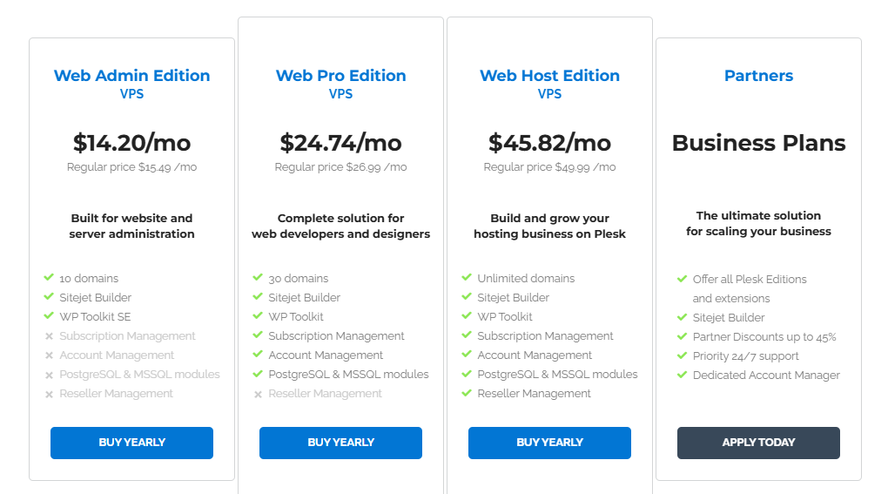Click checkmark next to Priority 24/7 support

(x=683, y=355)
